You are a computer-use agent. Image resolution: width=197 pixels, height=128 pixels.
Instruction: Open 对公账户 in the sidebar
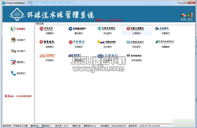pos(18,51)
